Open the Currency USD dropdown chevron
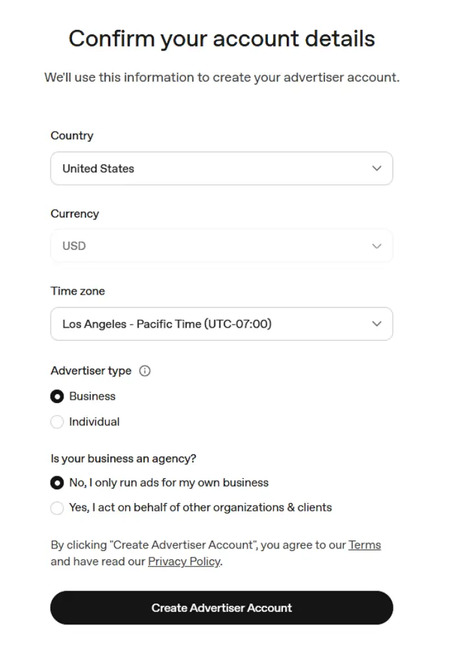The width and height of the screenshot is (454, 649). (377, 246)
